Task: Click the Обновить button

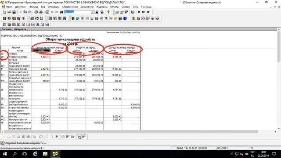Action: (7, 29)
